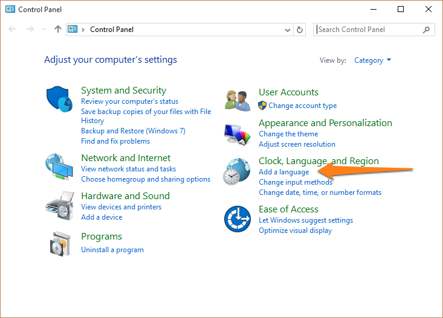Click the Ease of Access icon

238,219
